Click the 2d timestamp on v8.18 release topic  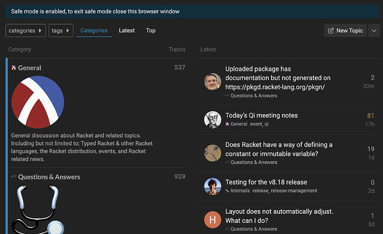coord(371,191)
